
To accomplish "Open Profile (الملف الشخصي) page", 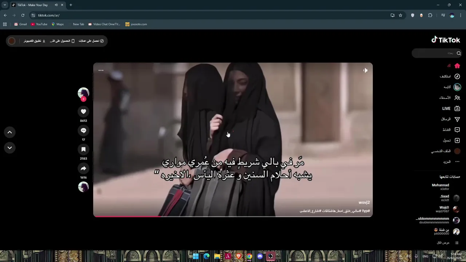I will tap(446, 151).
